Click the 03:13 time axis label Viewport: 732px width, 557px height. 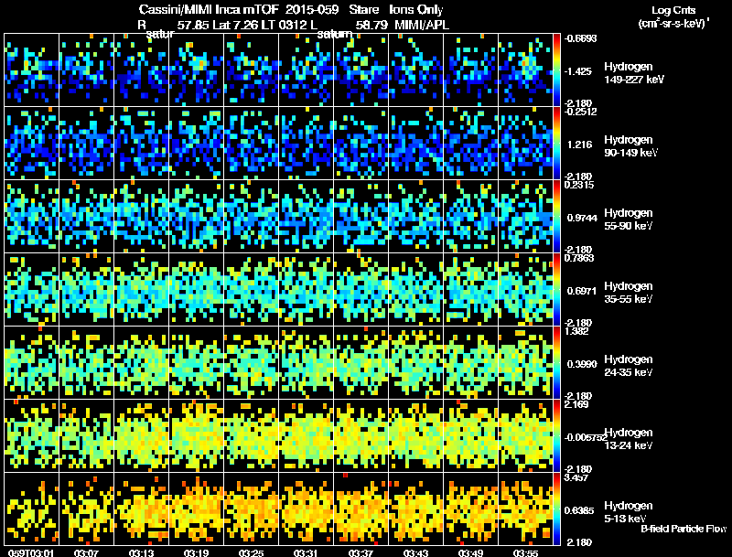pyautogui.click(x=142, y=552)
